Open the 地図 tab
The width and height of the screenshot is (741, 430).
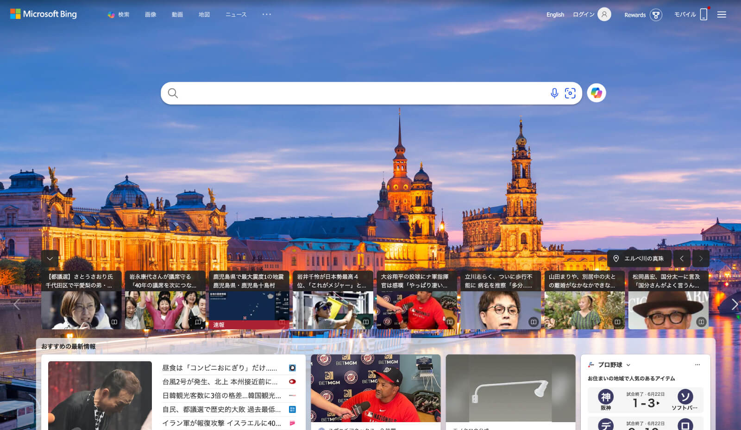coord(204,15)
